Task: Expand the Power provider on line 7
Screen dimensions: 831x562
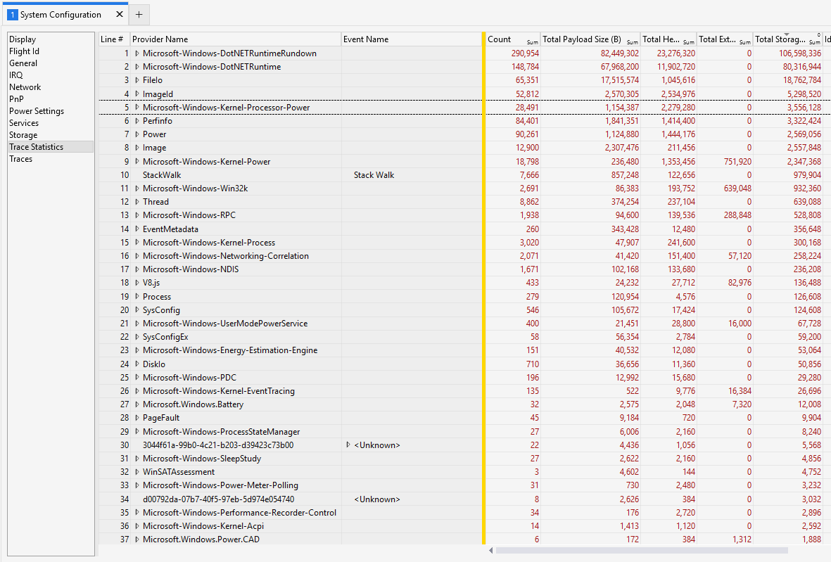Action: tap(137, 134)
